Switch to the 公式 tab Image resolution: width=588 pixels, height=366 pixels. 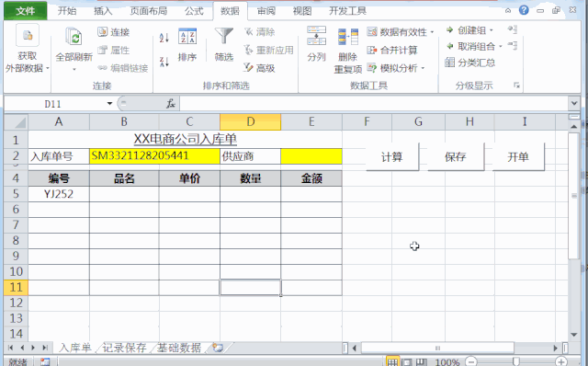point(194,11)
